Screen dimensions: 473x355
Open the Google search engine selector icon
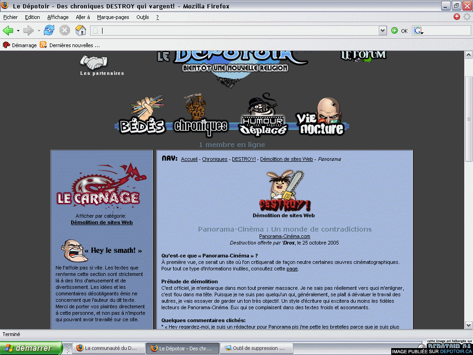[418, 31]
